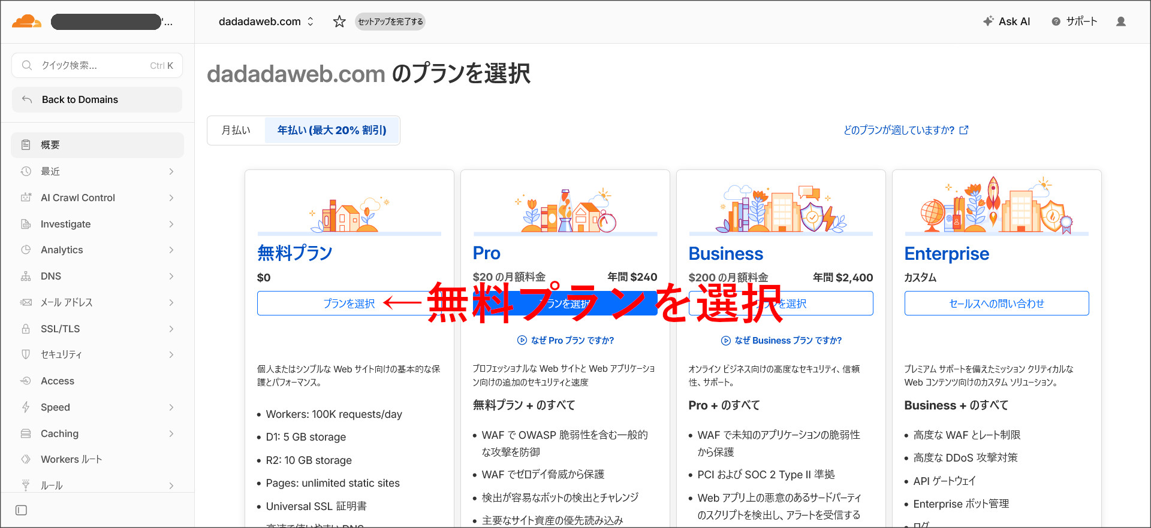
Task: Click the Workers ルート icon
Action: point(26,459)
